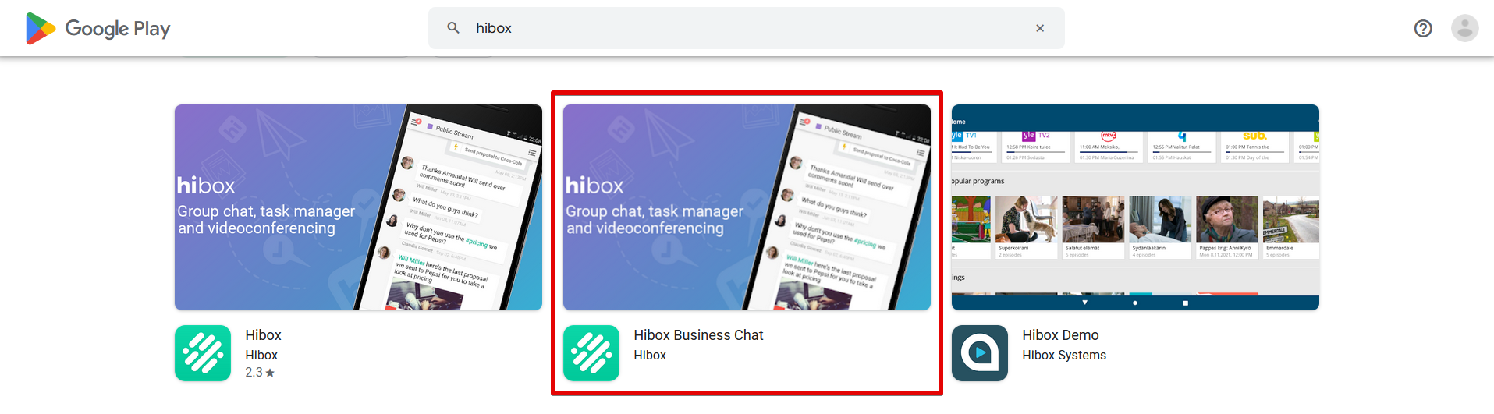Click the Hibox Demo play-button app icon
The image size is (1494, 414).
tap(980, 353)
